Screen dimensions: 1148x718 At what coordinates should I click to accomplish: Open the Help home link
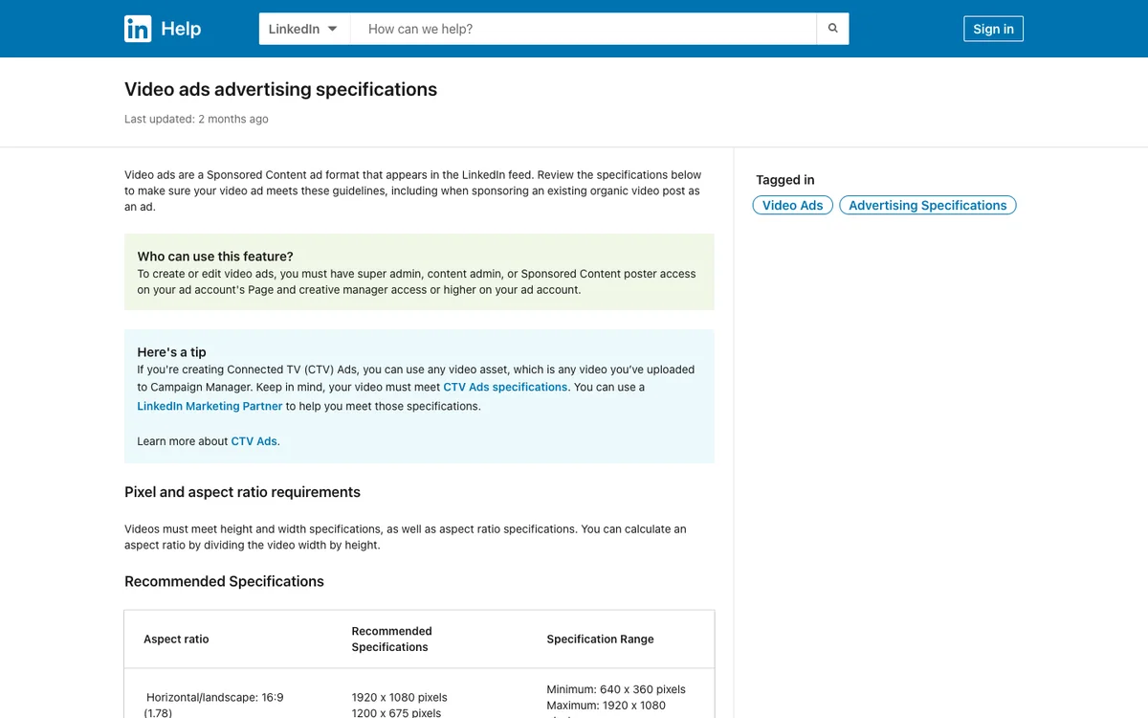[181, 29]
